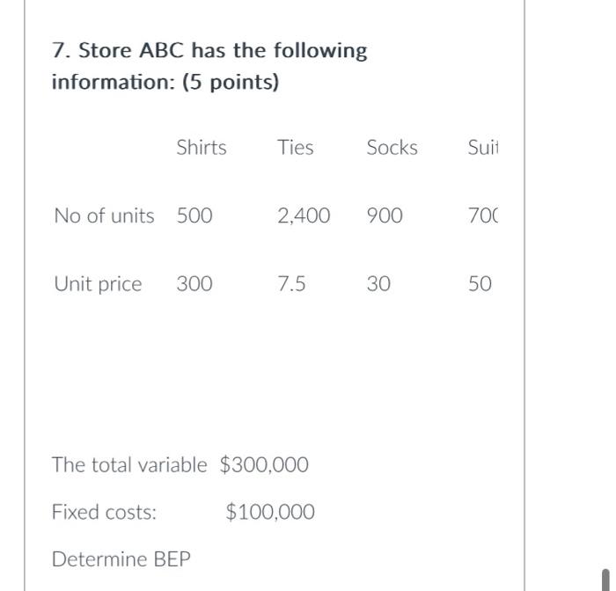Click "The total variable" label
616x591 pixels.
(x=129, y=465)
